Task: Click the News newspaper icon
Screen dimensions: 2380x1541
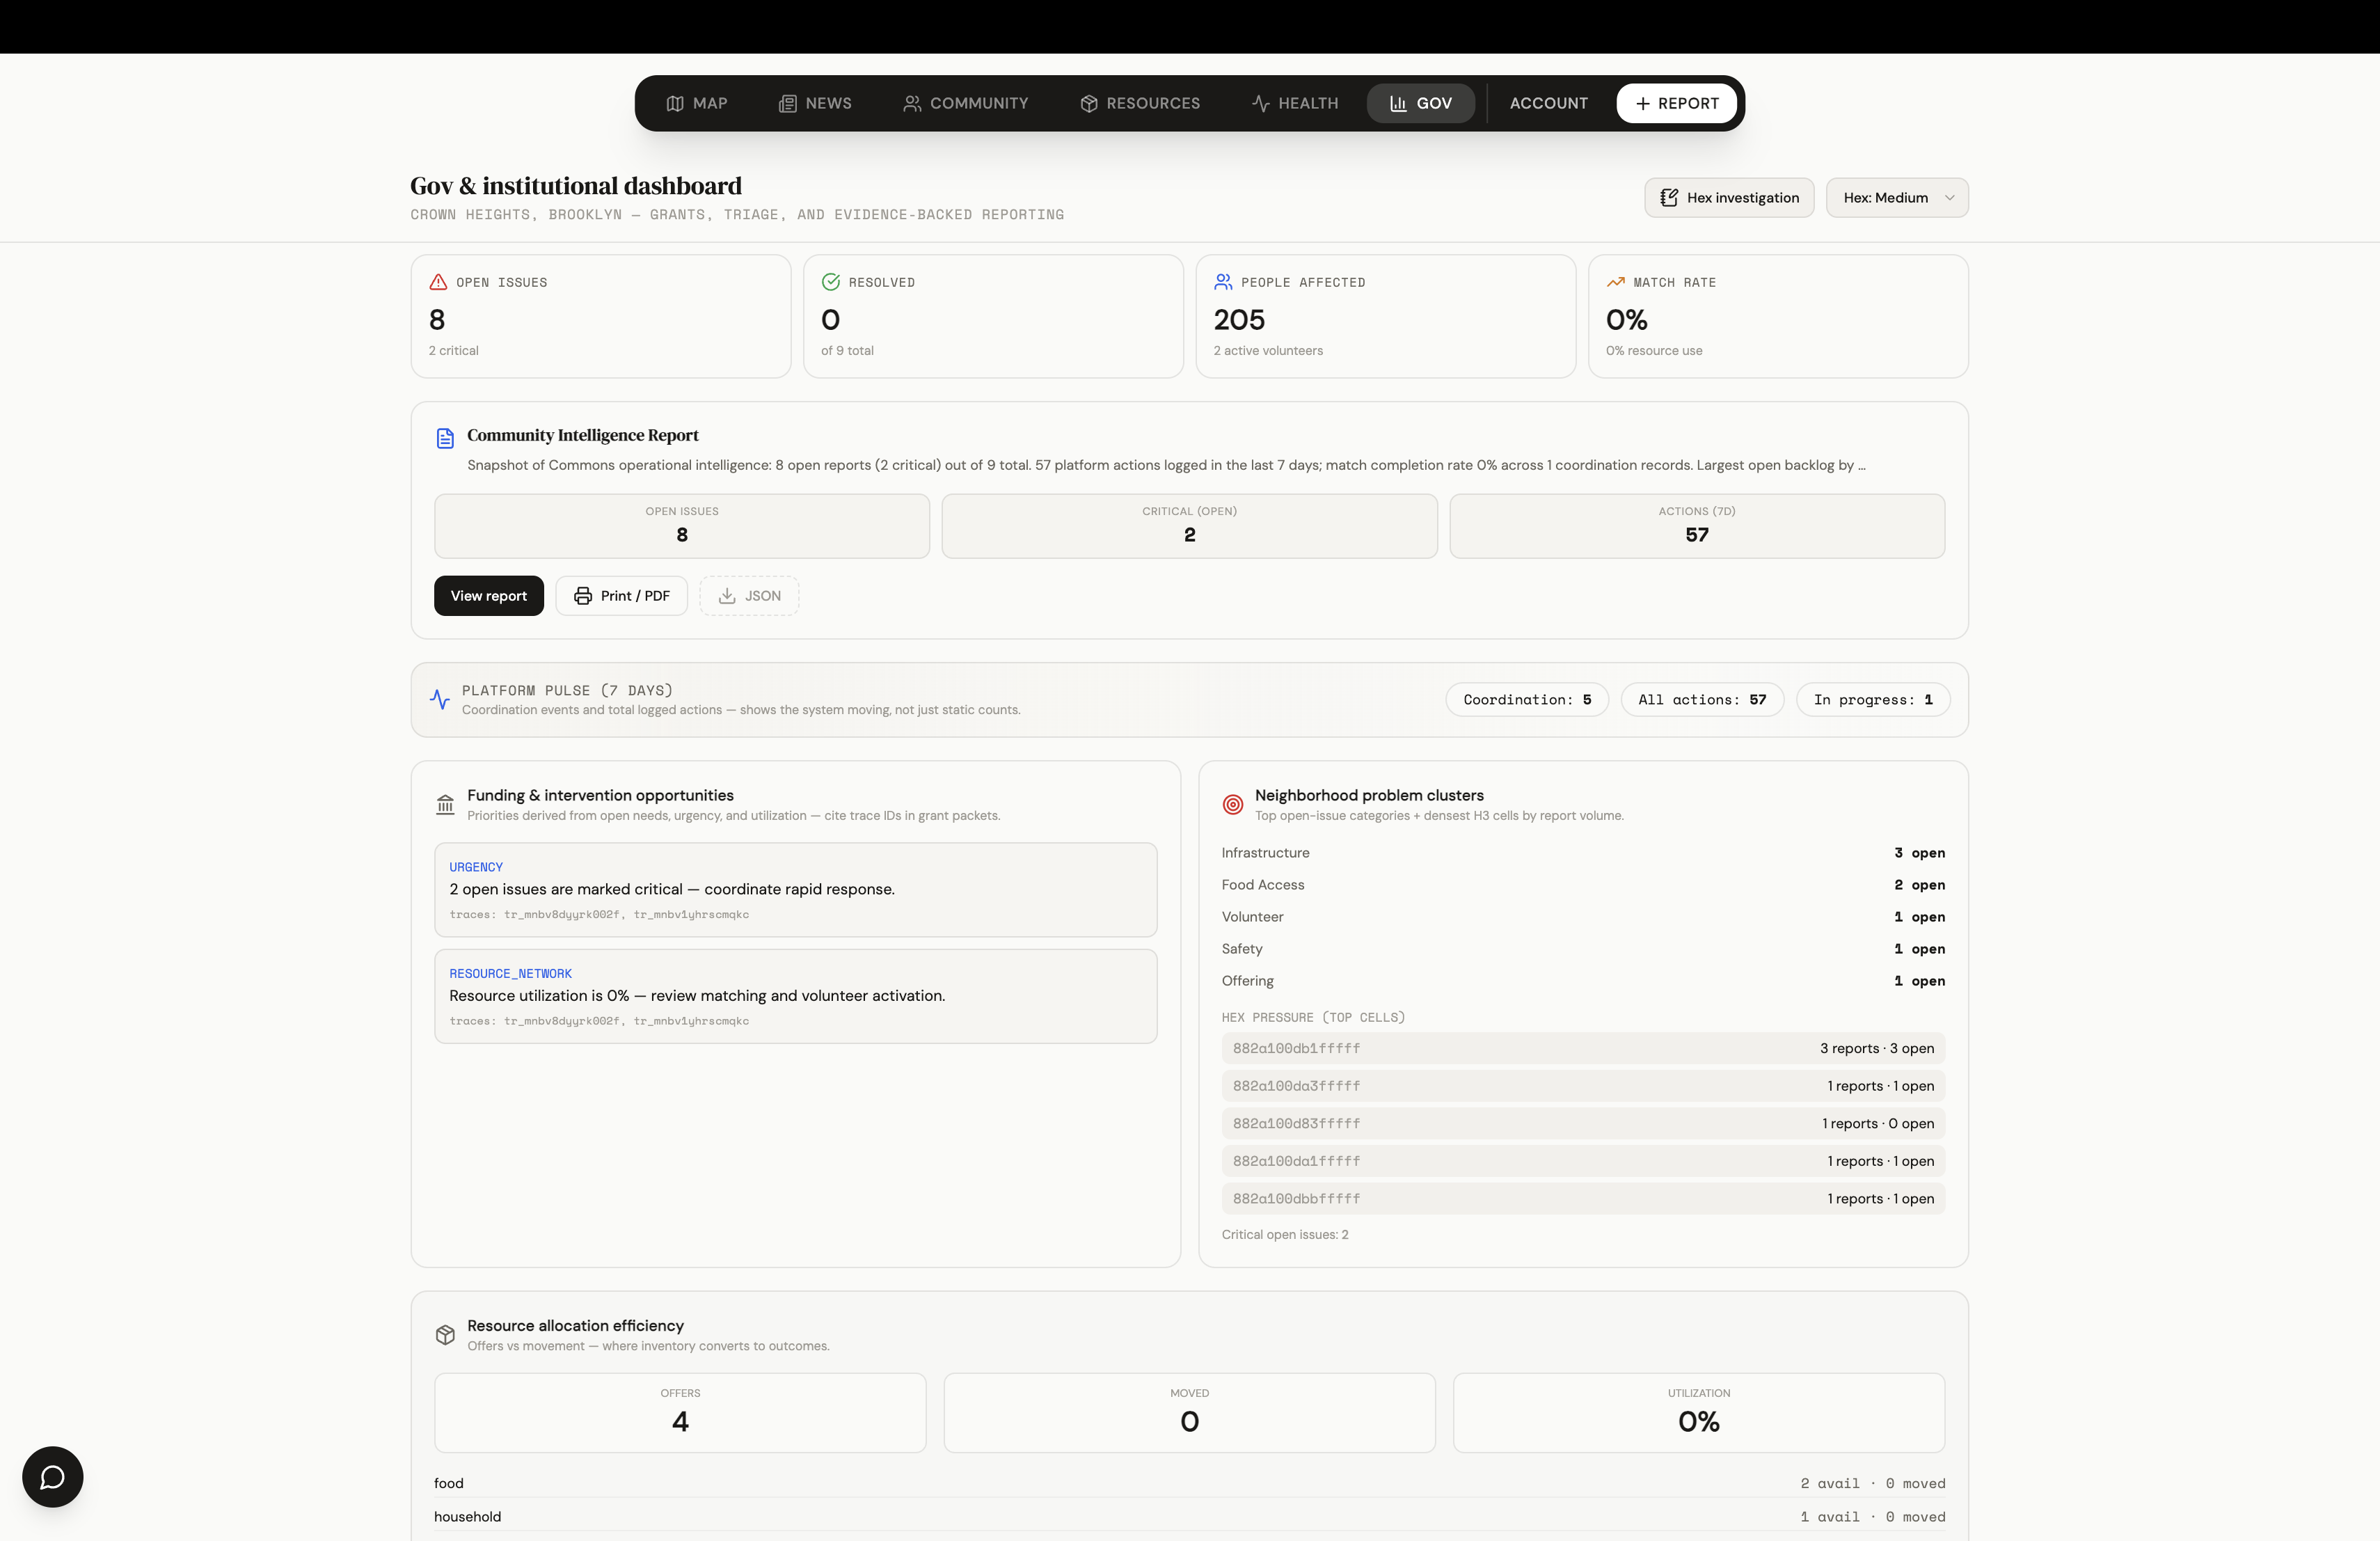Action: 788,103
